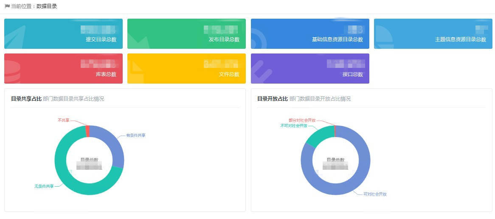Open the 发布目录总数 card
The height and width of the screenshot is (219, 495).
(x=186, y=34)
